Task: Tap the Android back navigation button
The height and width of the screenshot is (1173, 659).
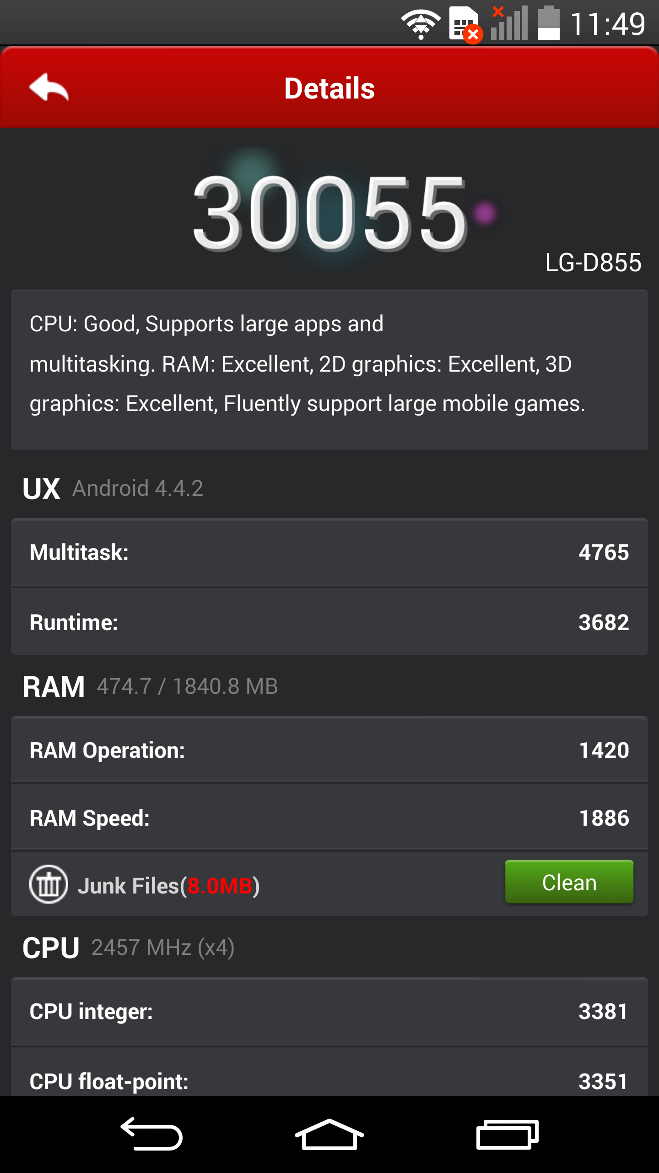Action: click(151, 1134)
